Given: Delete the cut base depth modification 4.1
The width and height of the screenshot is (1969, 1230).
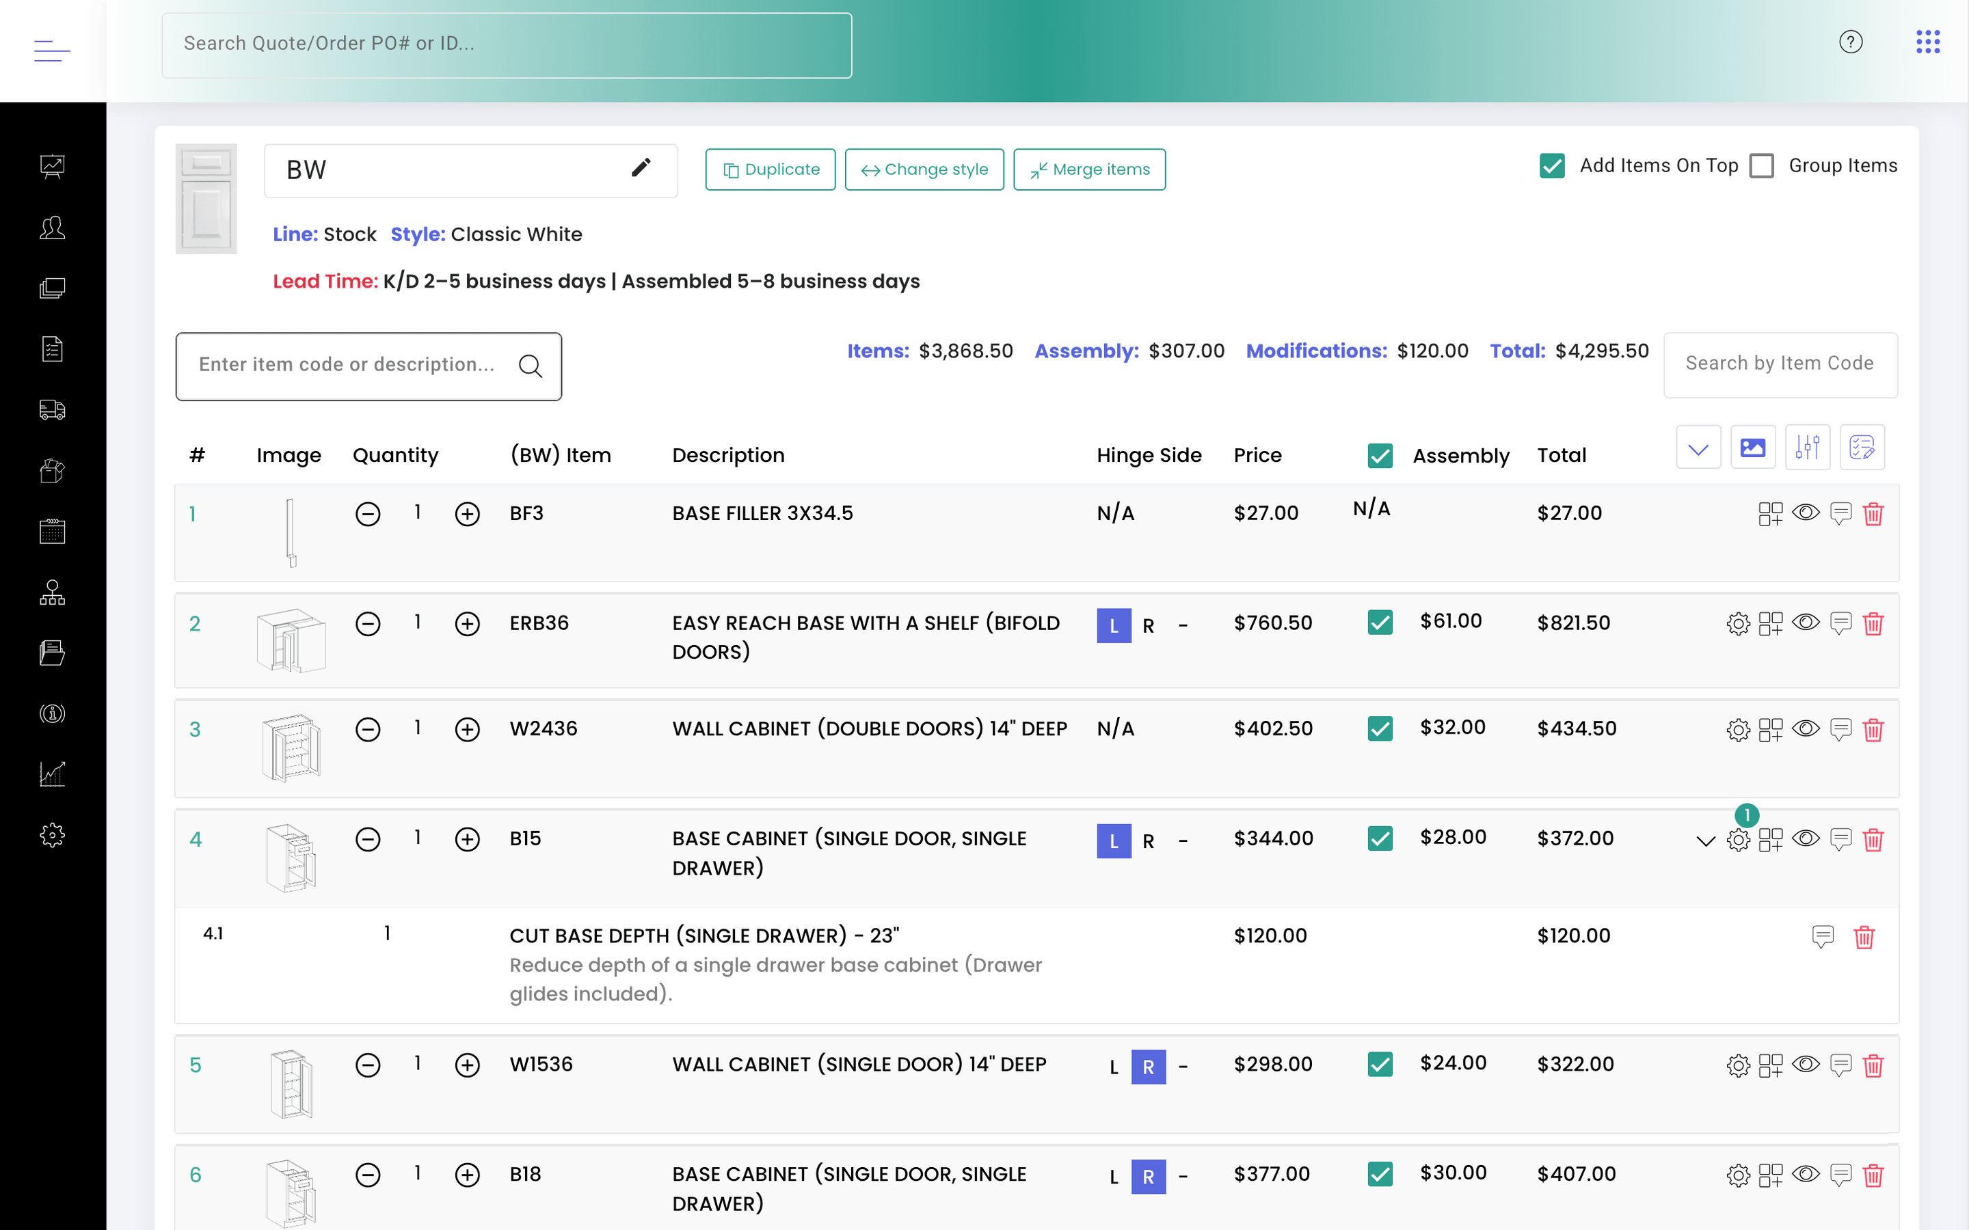Looking at the screenshot, I should (x=1864, y=937).
